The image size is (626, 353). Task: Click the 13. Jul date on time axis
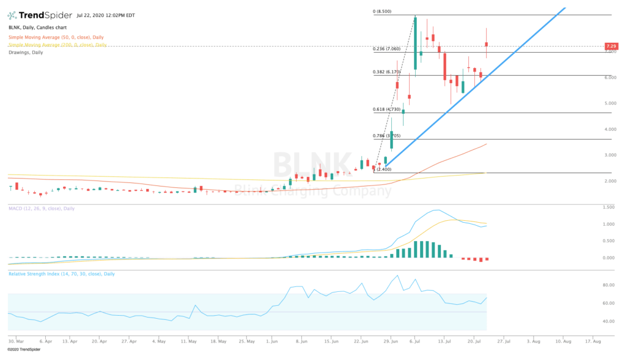pyautogui.click(x=444, y=341)
